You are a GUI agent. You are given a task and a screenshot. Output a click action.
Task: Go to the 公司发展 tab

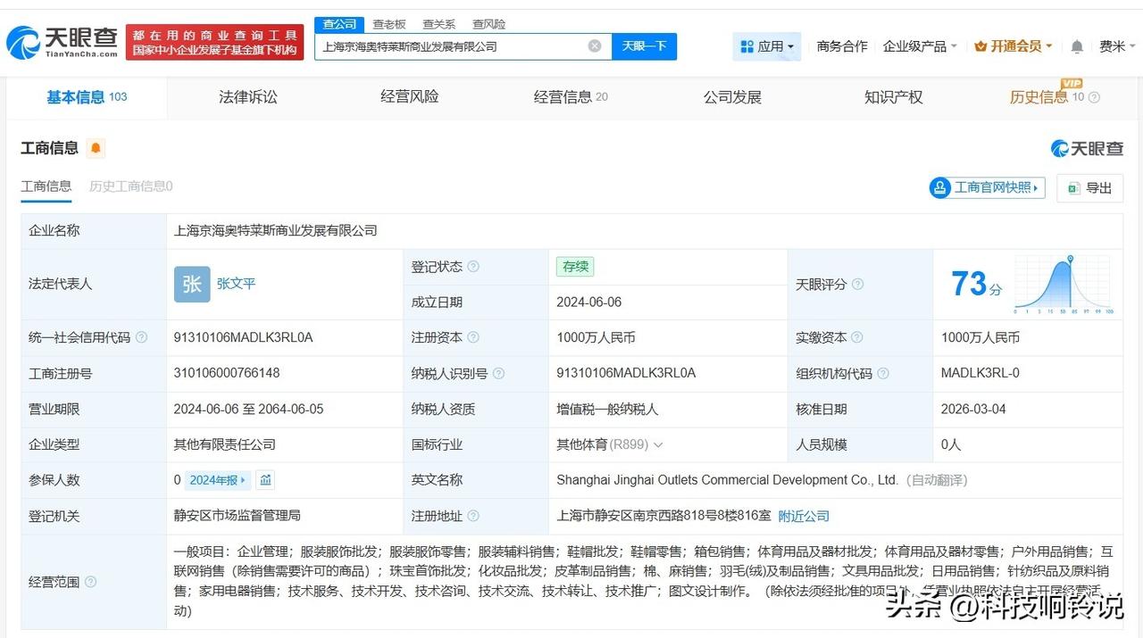pos(732,97)
